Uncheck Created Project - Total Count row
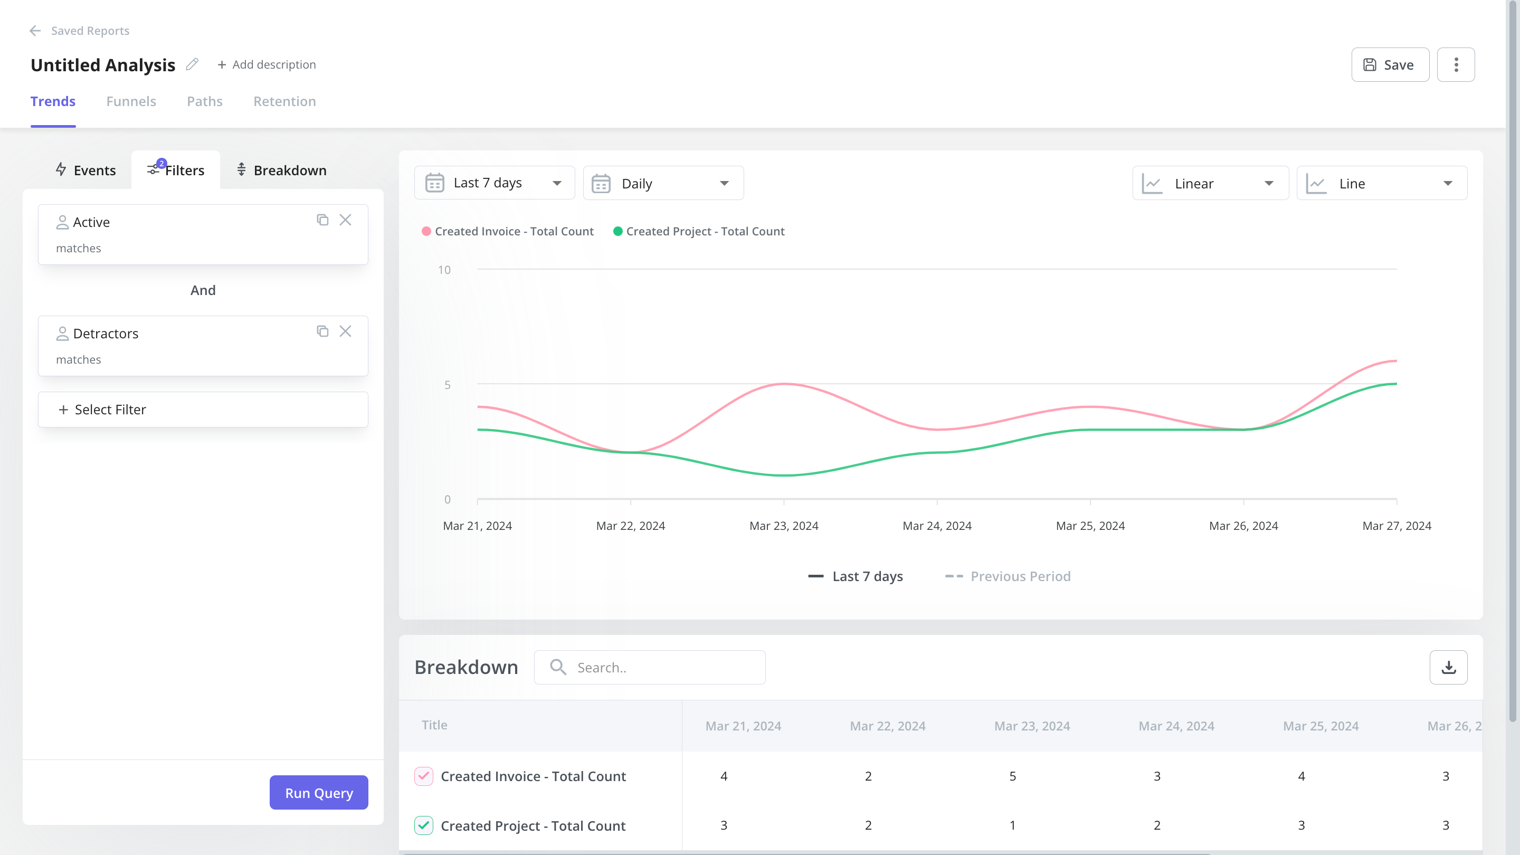 [423, 825]
